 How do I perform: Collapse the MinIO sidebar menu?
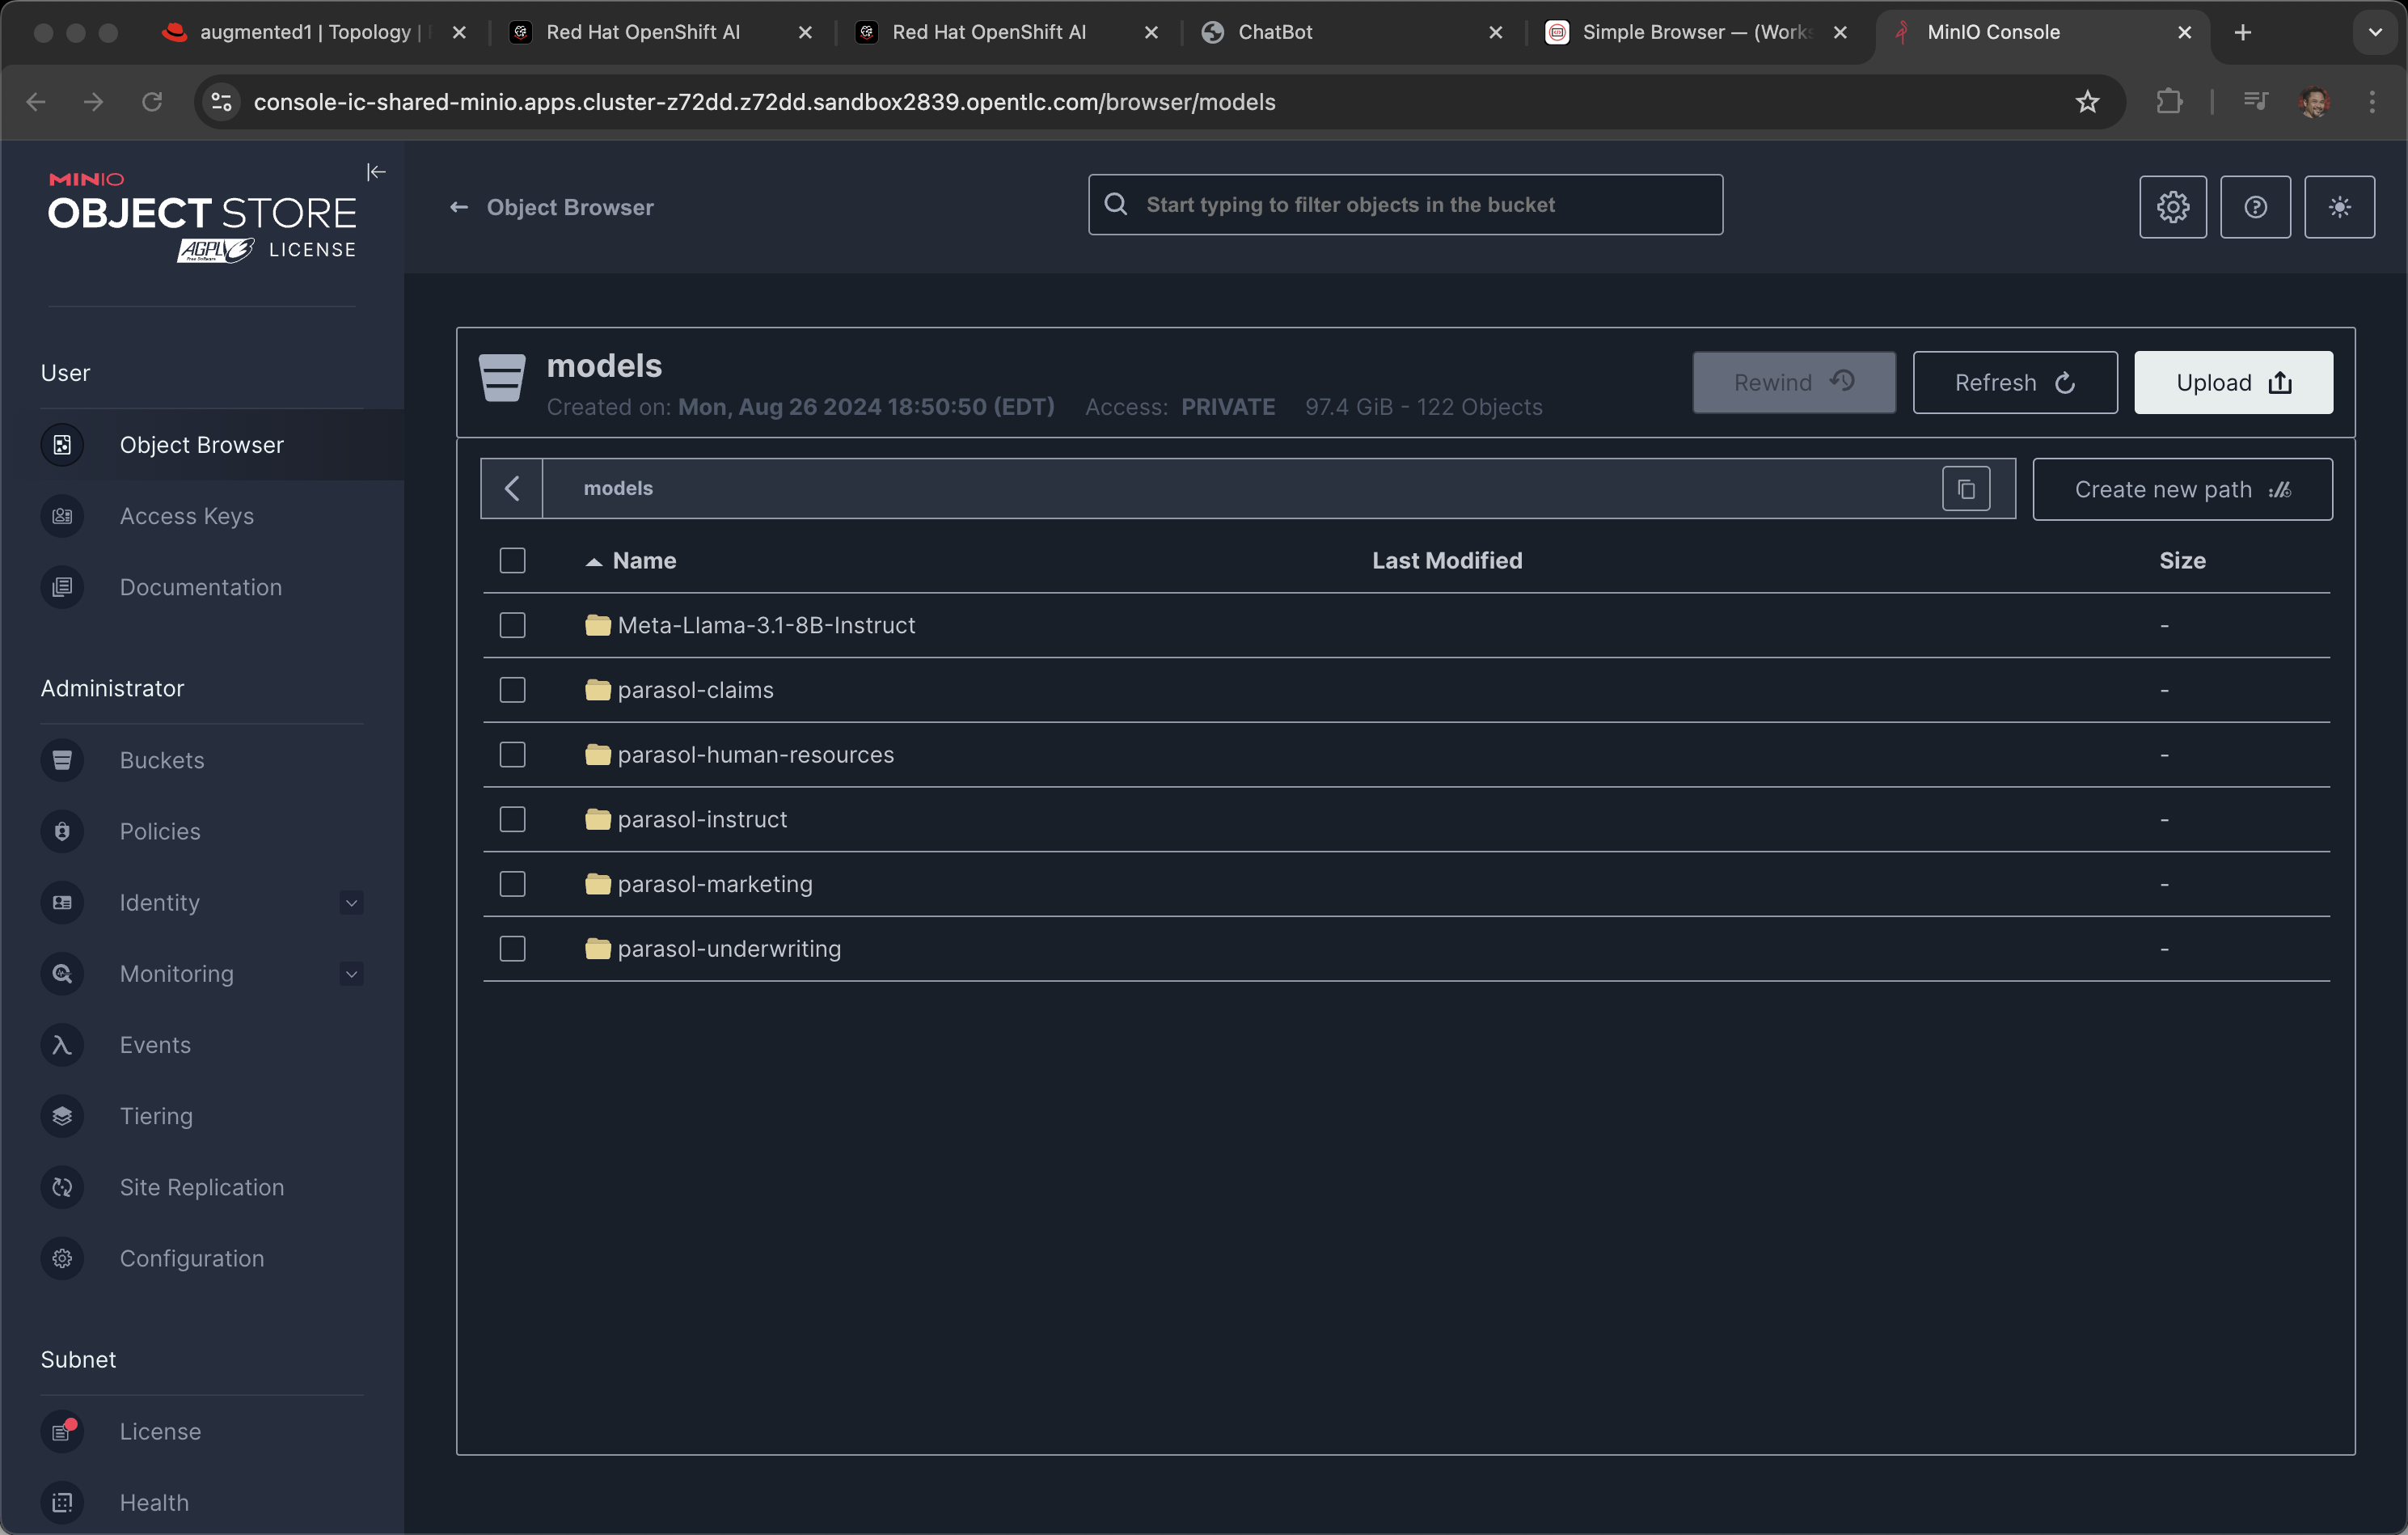pyautogui.click(x=376, y=172)
